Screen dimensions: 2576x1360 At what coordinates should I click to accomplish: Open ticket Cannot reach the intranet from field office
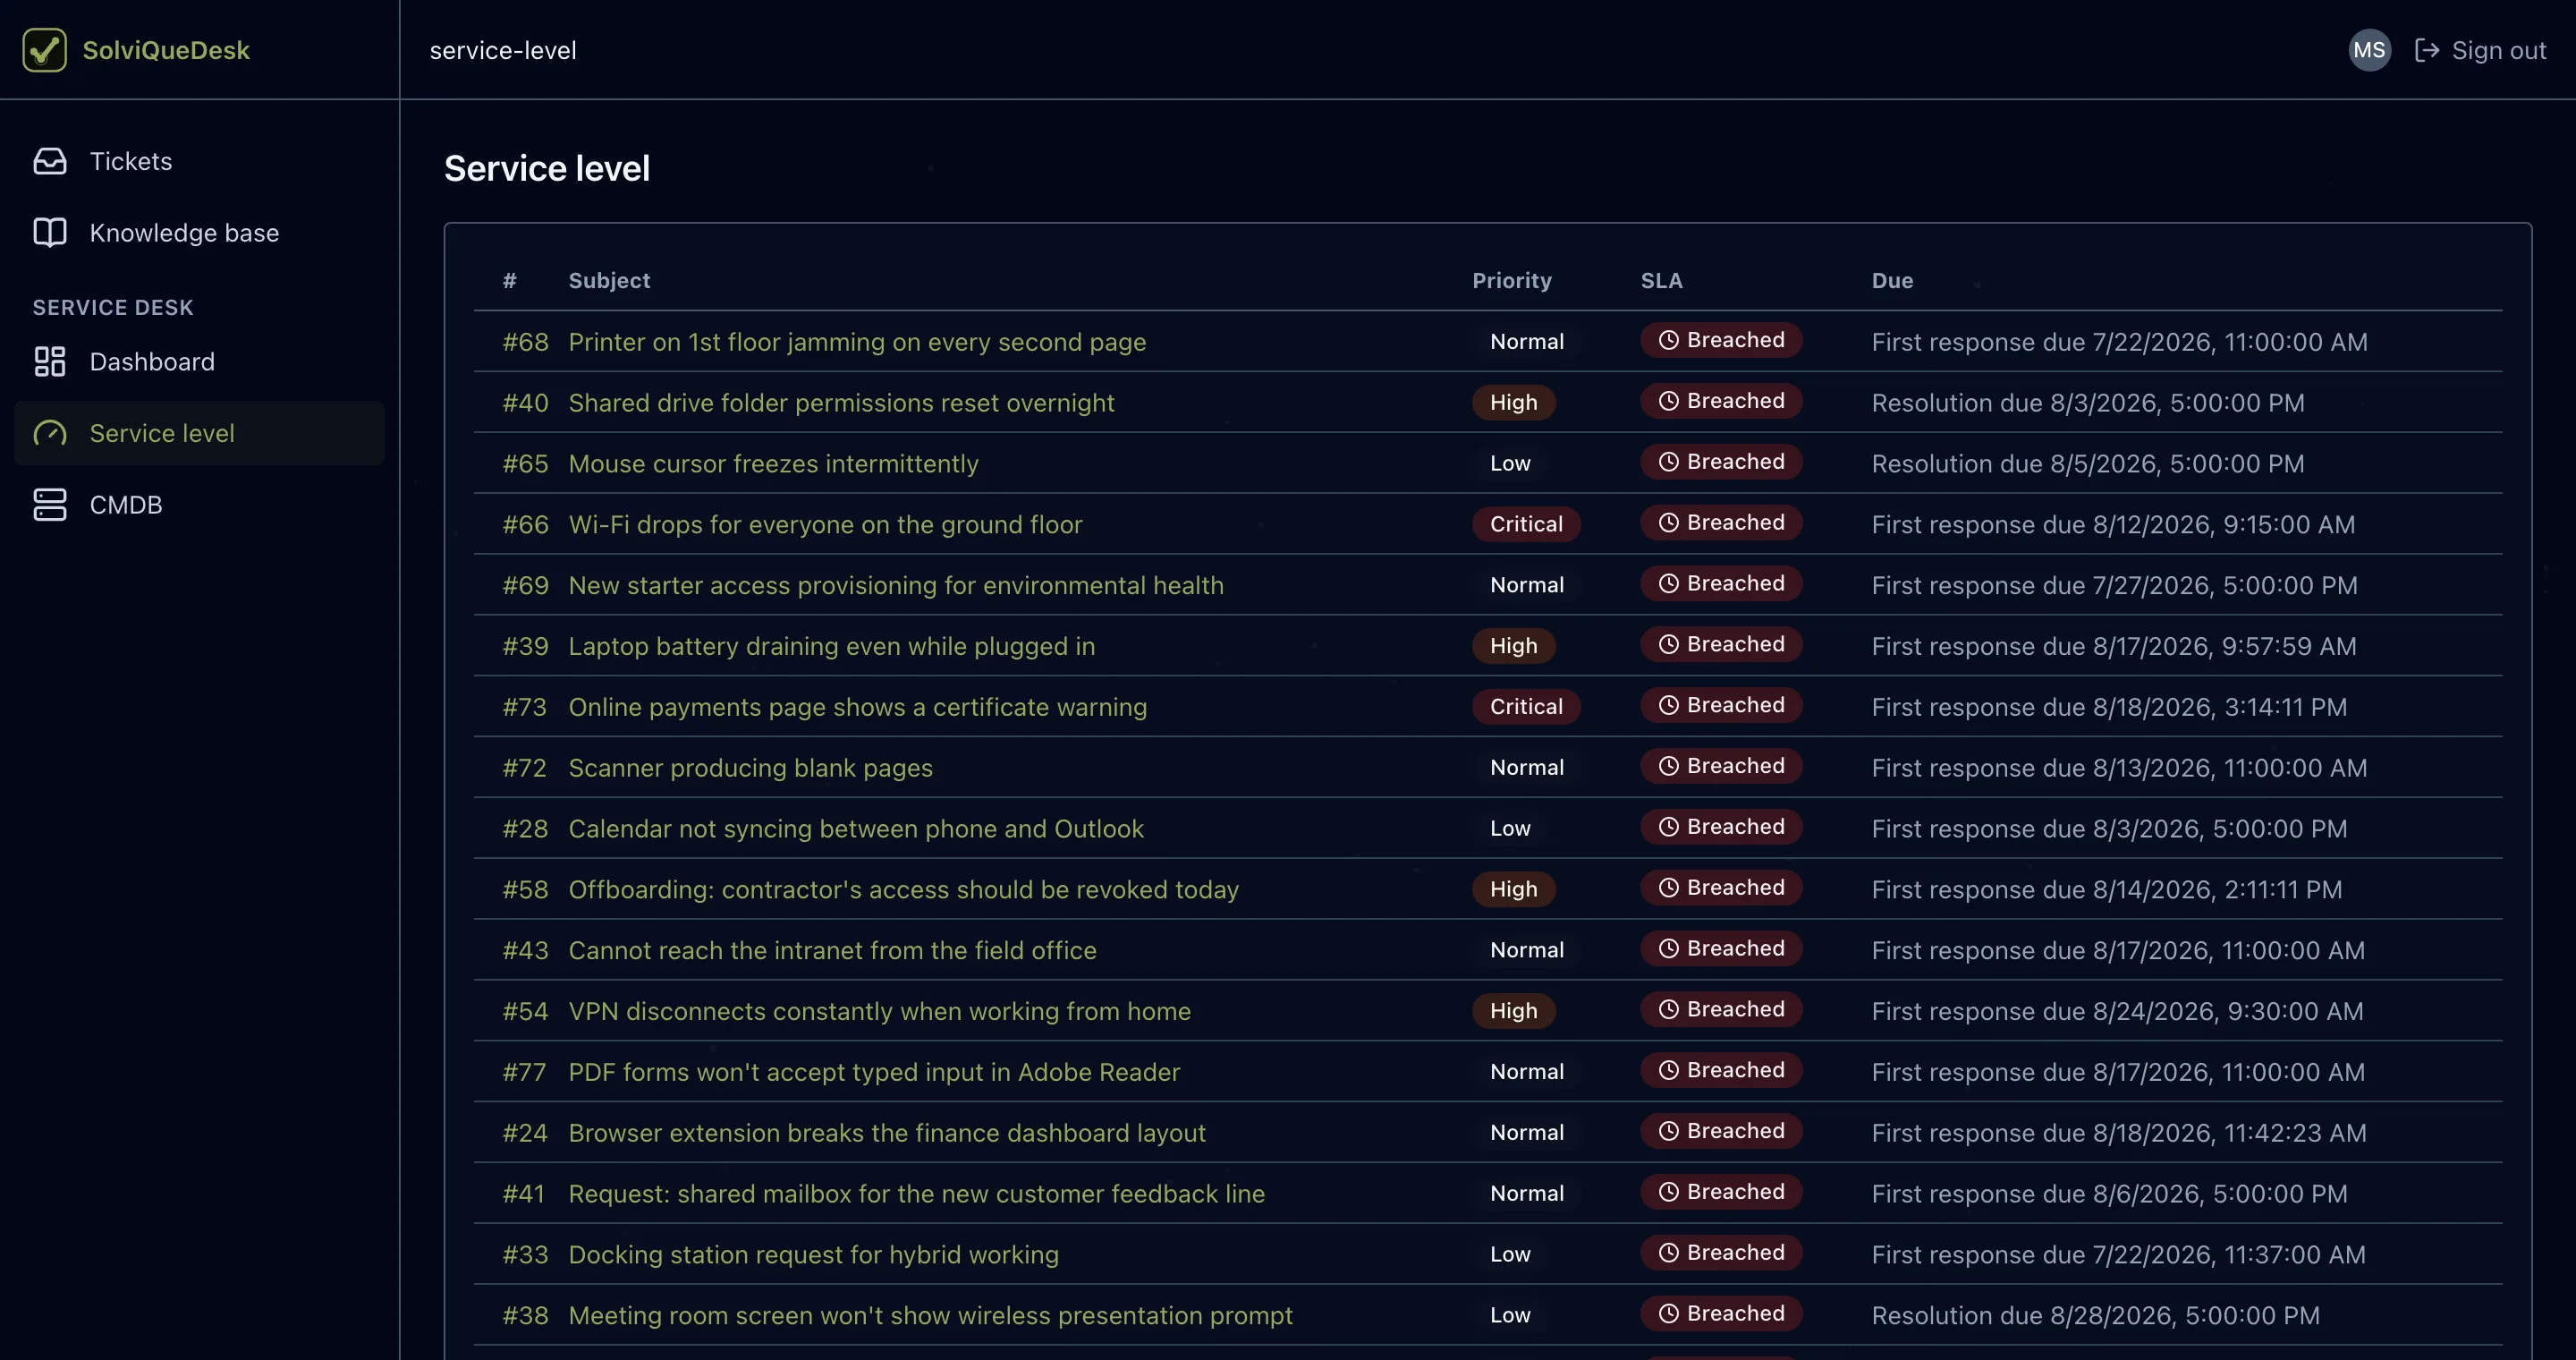(833, 951)
